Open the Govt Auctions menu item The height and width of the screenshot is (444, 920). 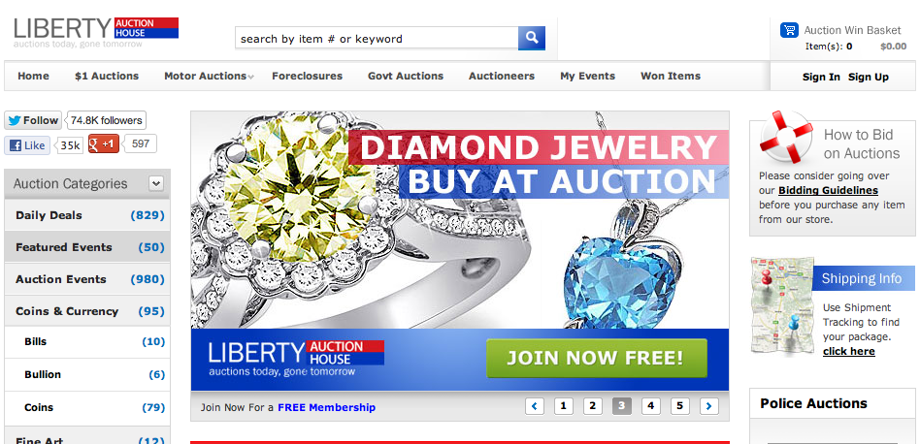tap(406, 77)
